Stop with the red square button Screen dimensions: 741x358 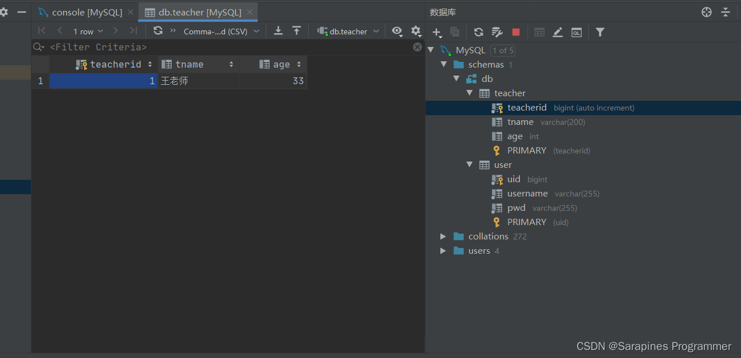(516, 32)
